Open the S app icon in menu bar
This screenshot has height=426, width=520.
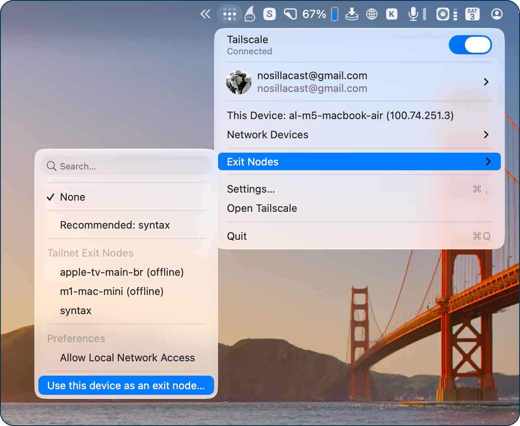pos(270,14)
